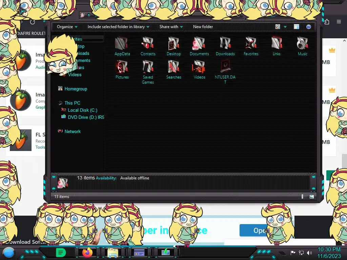Open Firefox from the taskbar

coord(87,253)
